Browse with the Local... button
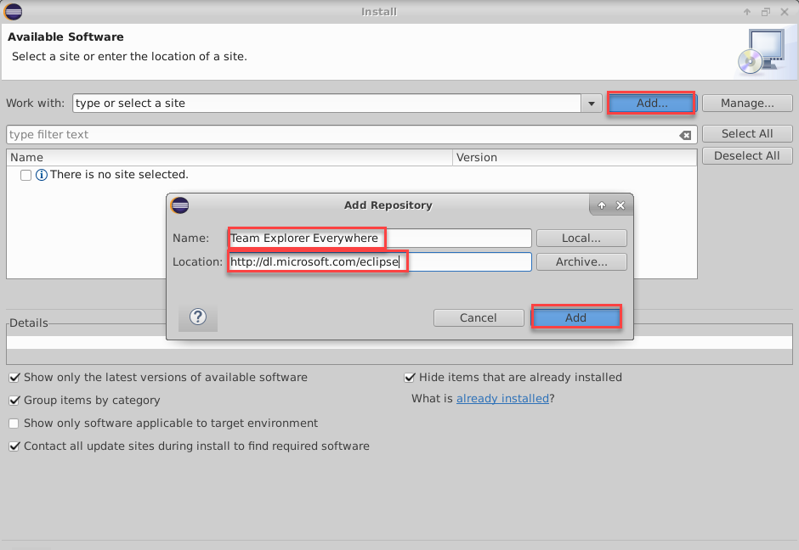799x550 pixels. coord(581,239)
